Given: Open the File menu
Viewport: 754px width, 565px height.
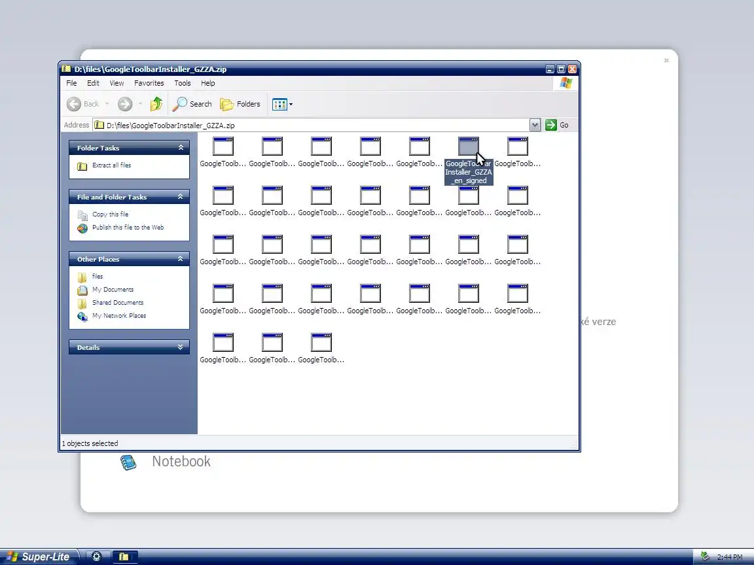Looking at the screenshot, I should (x=71, y=83).
